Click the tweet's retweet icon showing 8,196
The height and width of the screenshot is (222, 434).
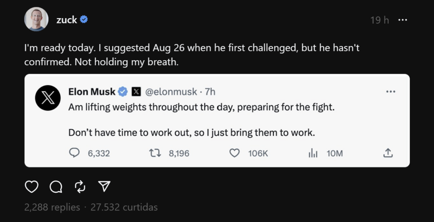(156, 153)
